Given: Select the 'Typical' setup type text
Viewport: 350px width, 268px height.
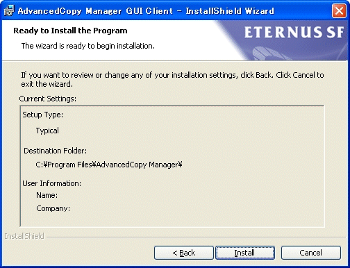Looking at the screenshot, I should click(47, 131).
